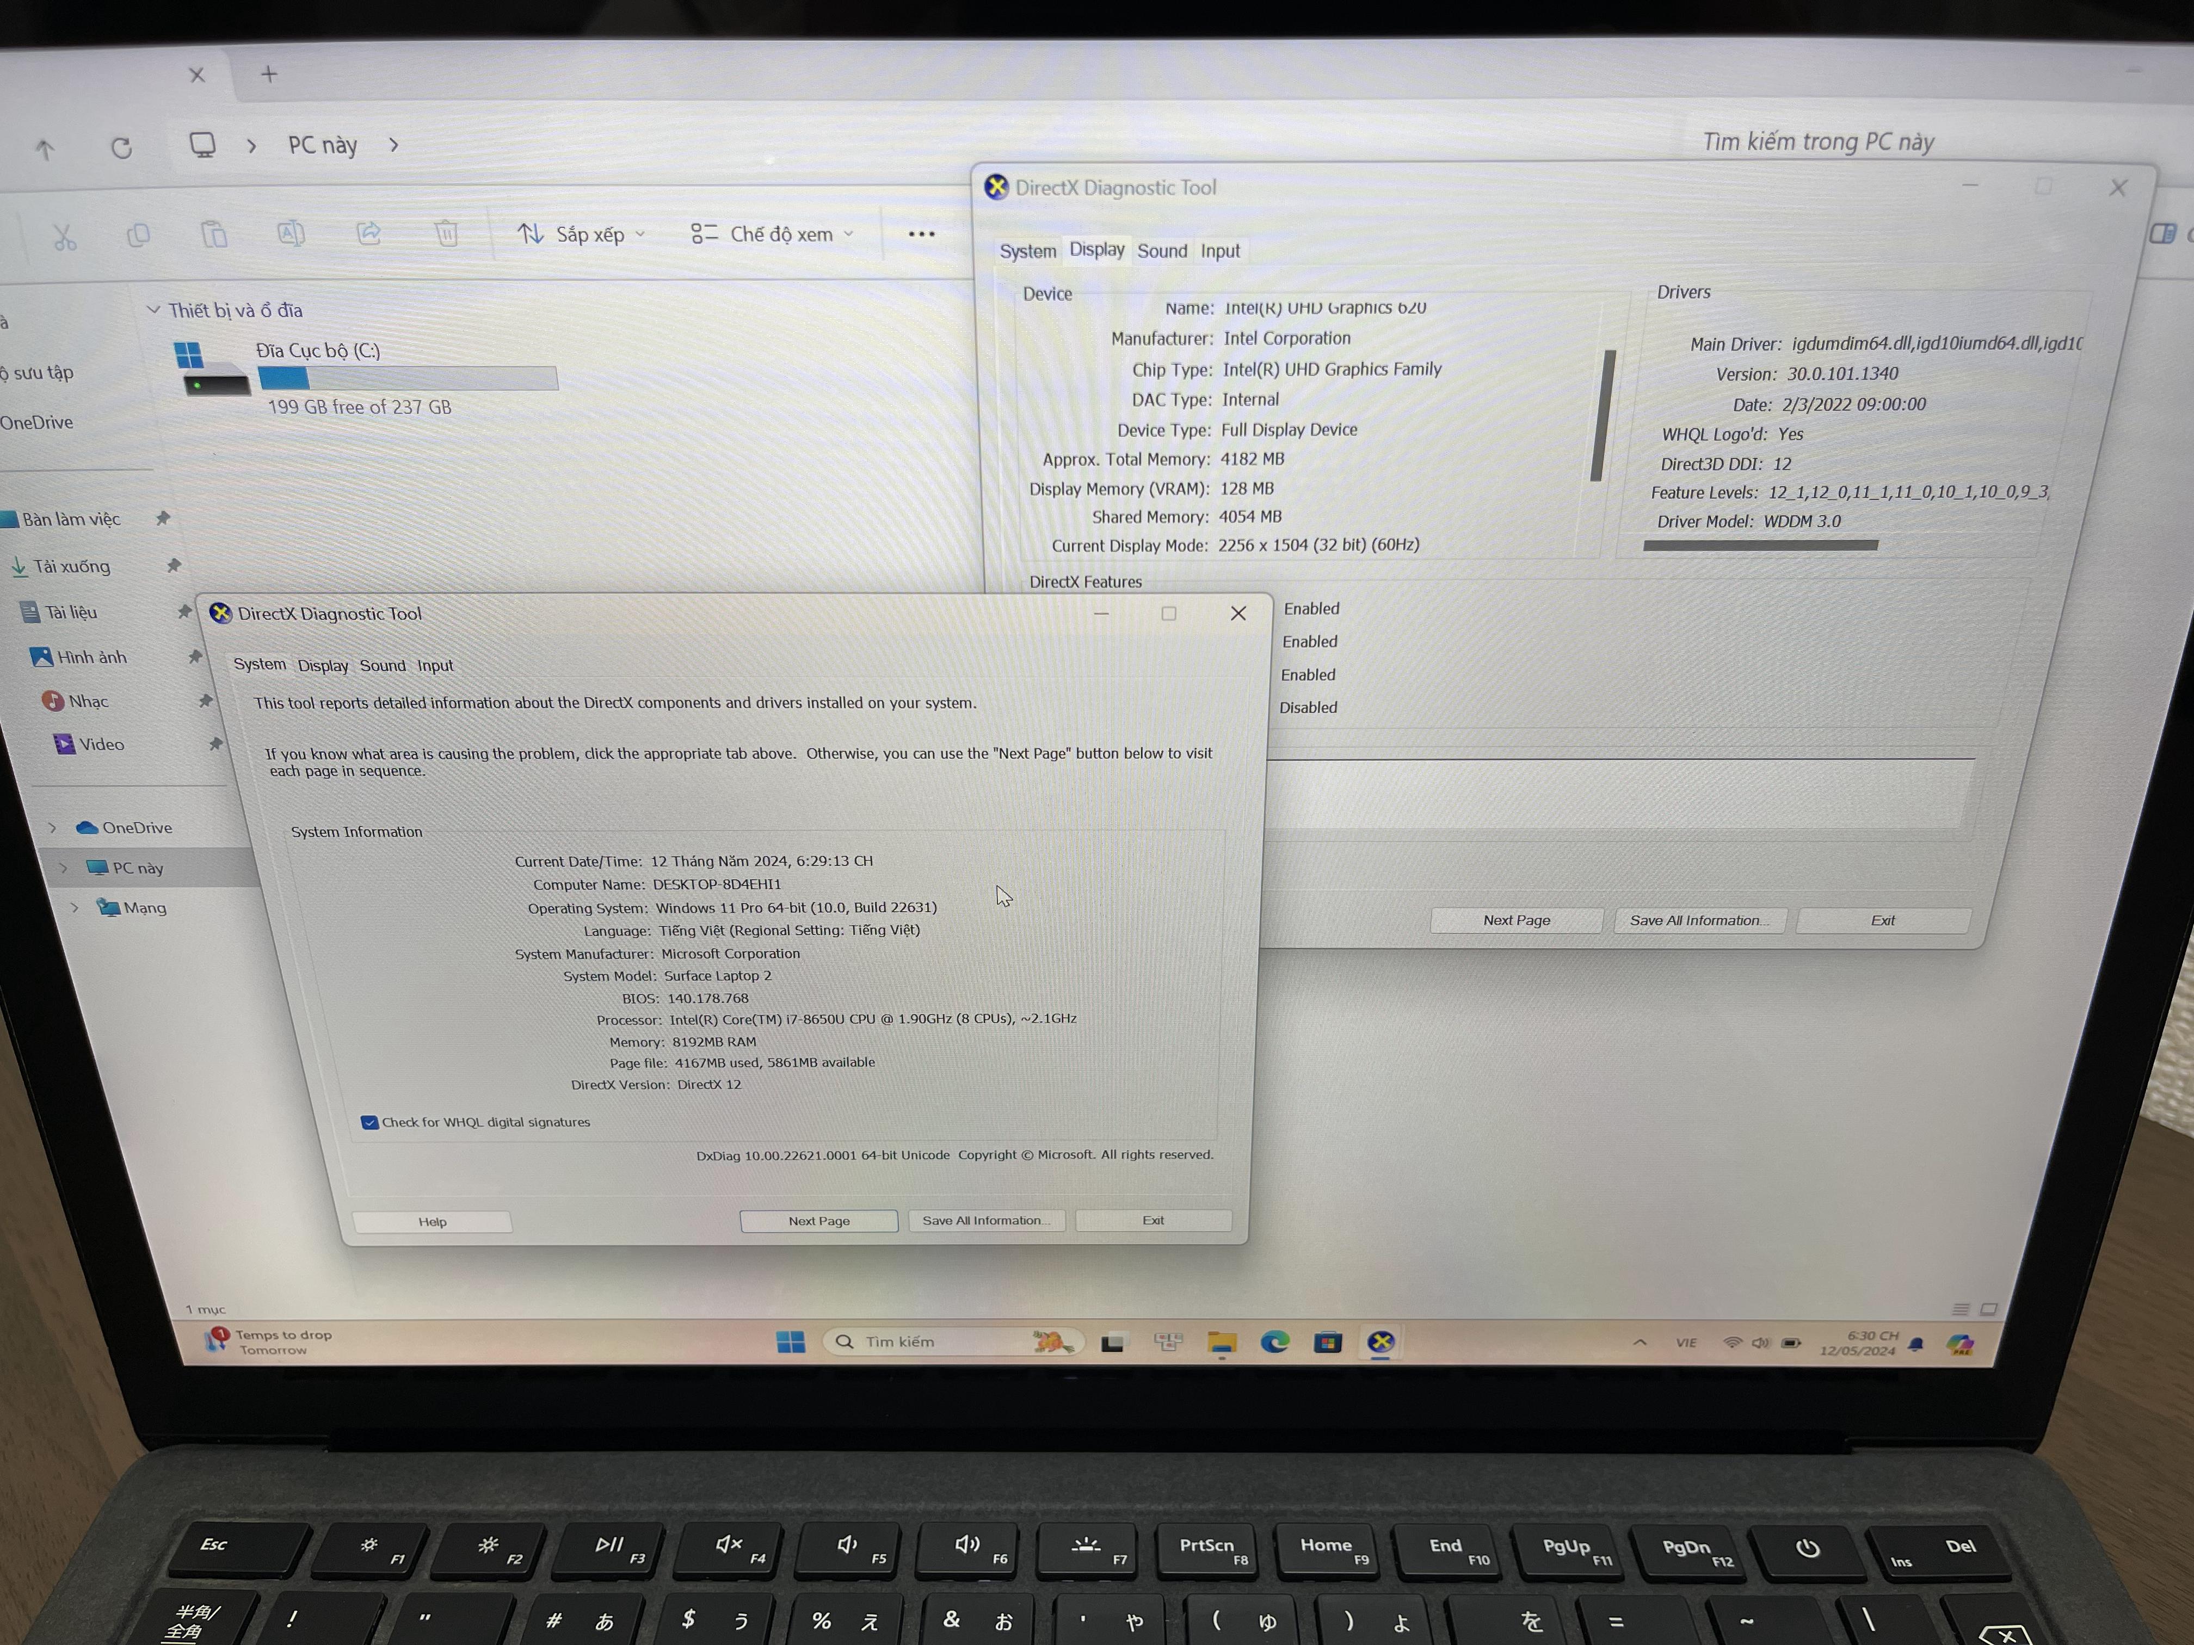Open a new Explorer tab with plus

click(269, 75)
